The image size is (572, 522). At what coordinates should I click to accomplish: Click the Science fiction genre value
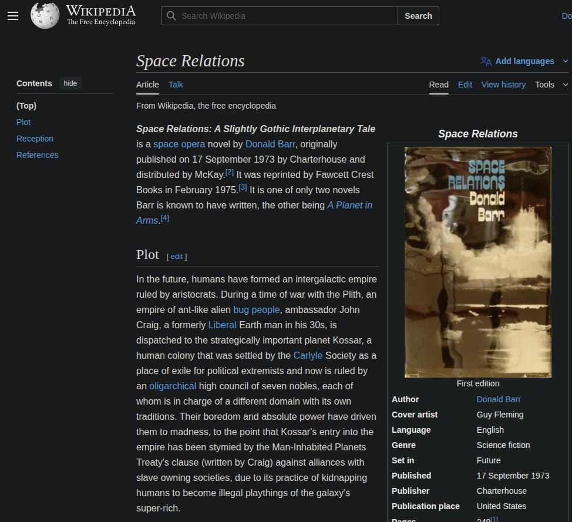coord(503,446)
